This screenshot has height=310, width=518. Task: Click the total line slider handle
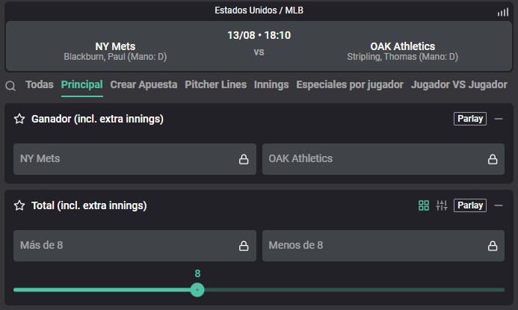pos(197,290)
